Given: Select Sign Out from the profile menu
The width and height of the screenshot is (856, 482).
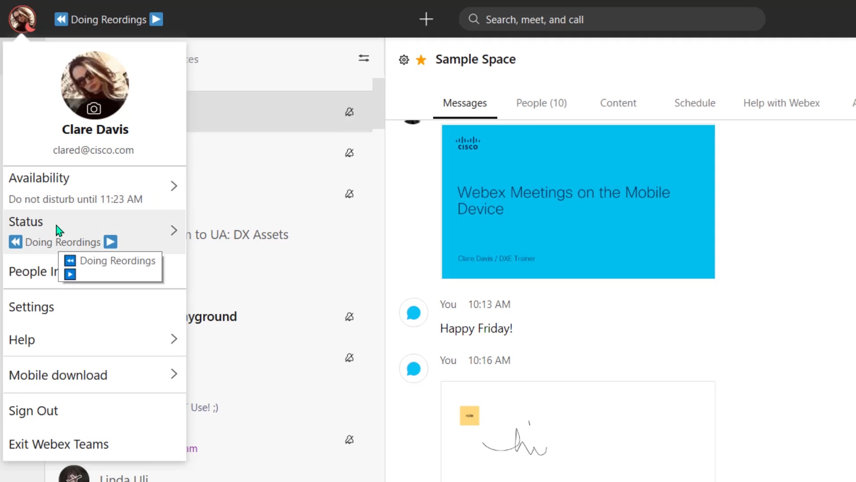Looking at the screenshot, I should coord(33,411).
